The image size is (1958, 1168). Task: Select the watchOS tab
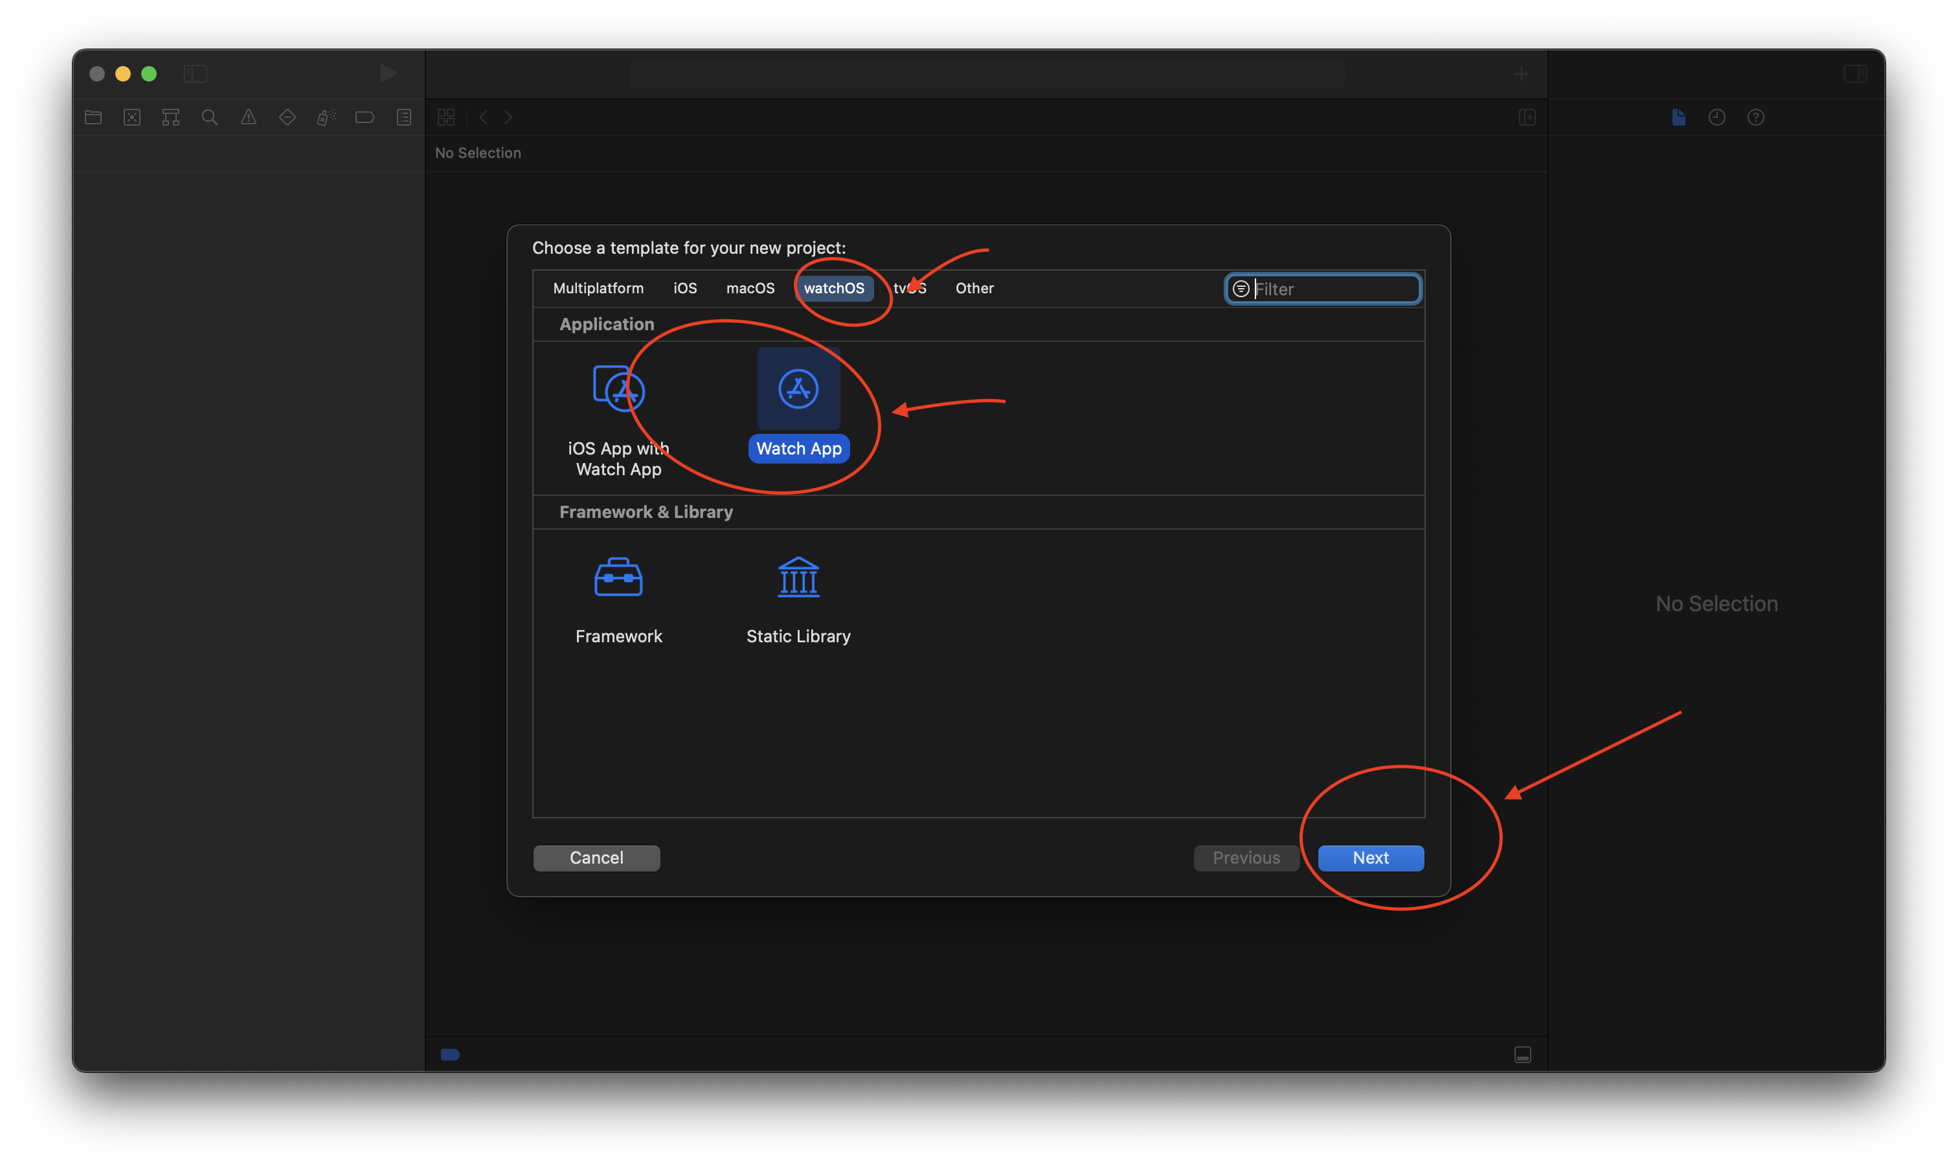pos(833,288)
